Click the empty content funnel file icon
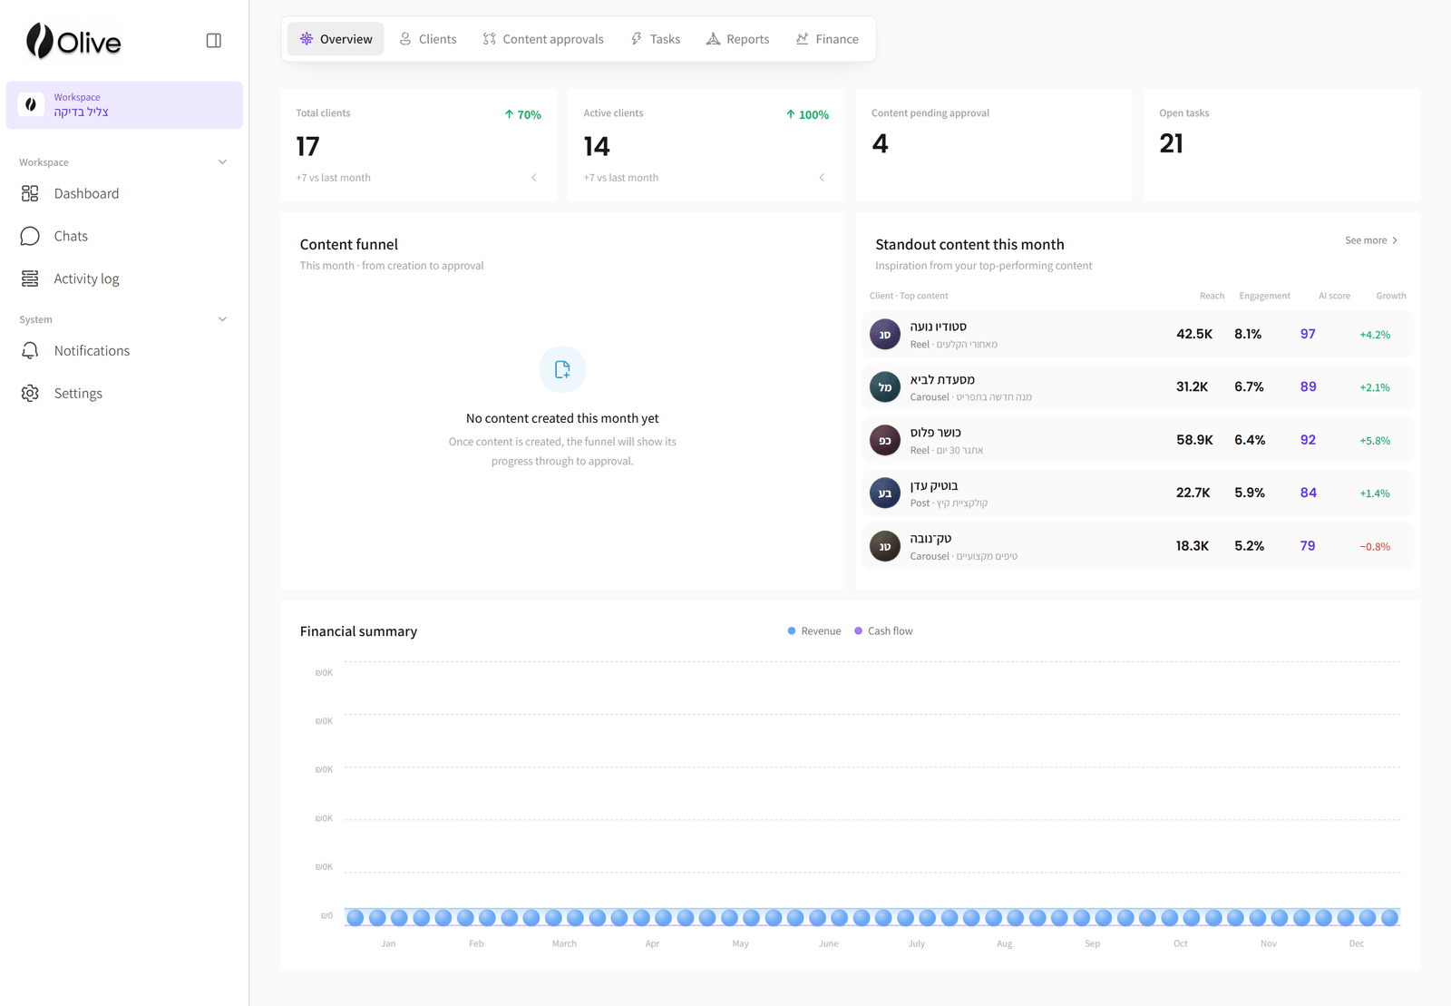Image resolution: width=1451 pixels, height=1006 pixels. tap(562, 369)
